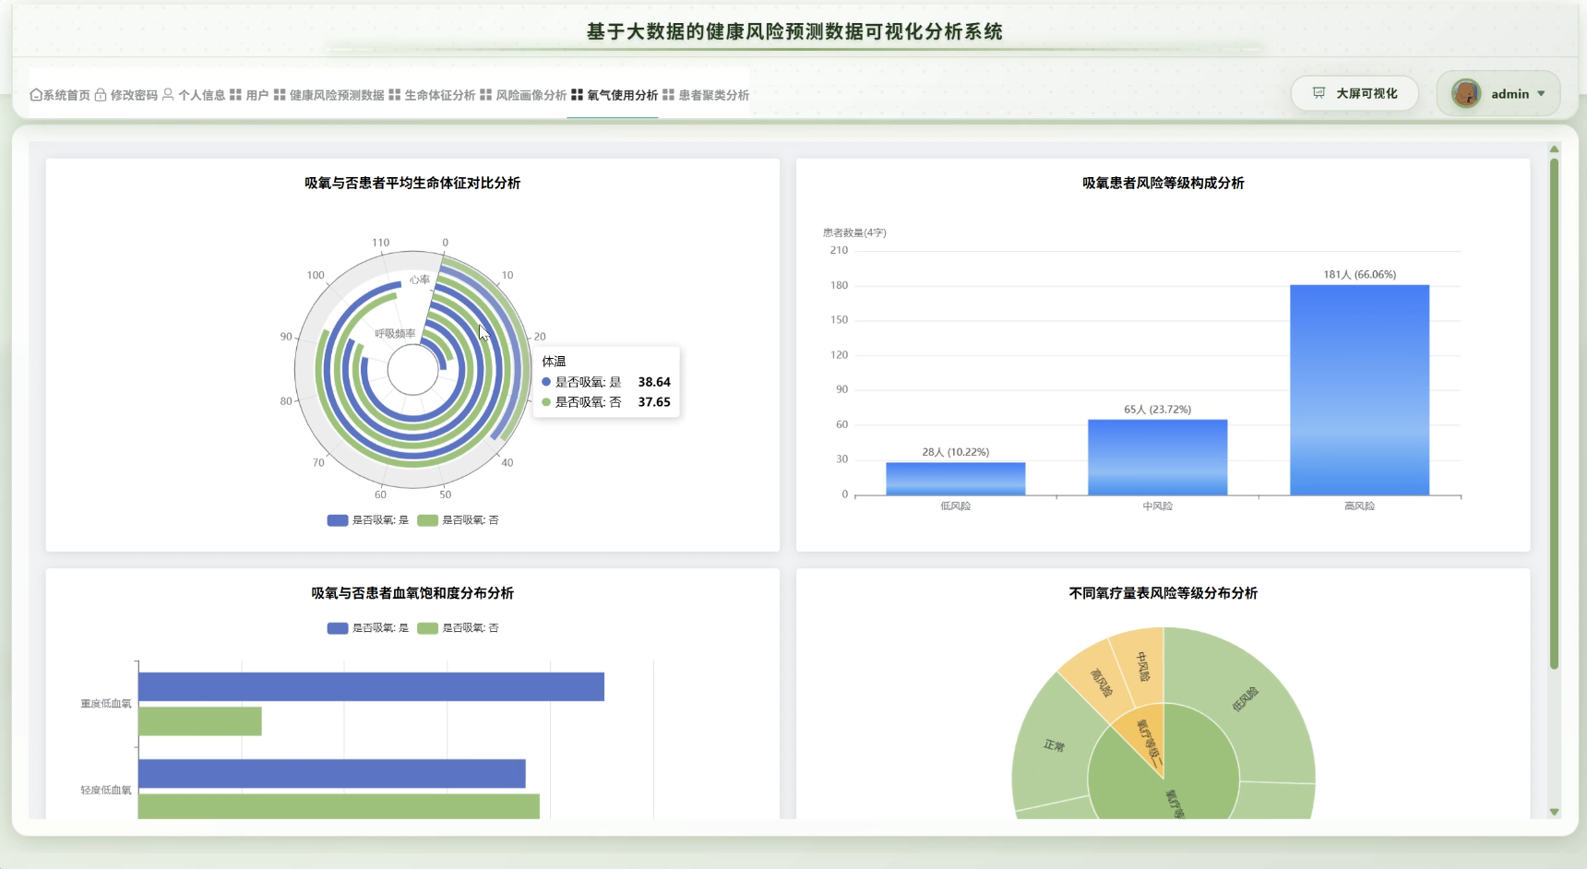Click title 不同氧疗量表风险等级分布分析
Viewport: 1587px width, 869px height.
coord(1163,593)
